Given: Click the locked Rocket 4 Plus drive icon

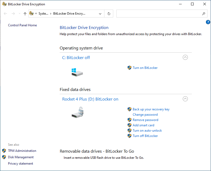Looking at the screenshot, I should tap(78, 112).
